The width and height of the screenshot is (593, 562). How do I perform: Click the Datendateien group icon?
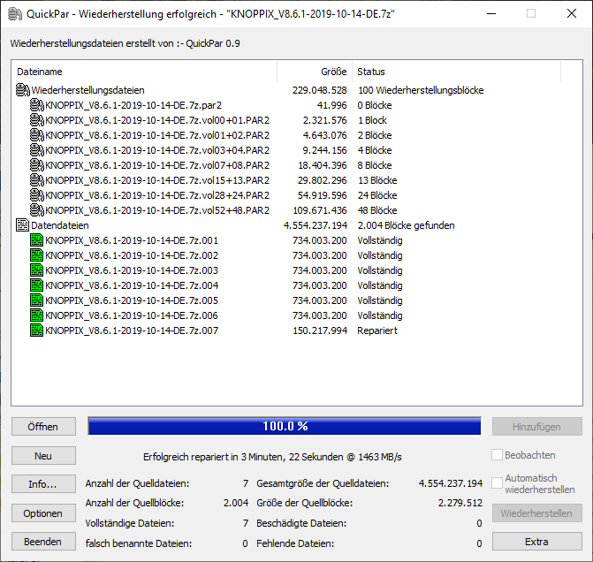22,225
